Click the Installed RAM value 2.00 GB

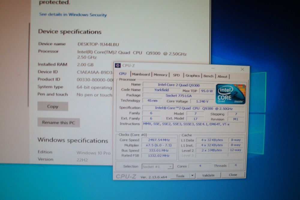(x=85, y=65)
